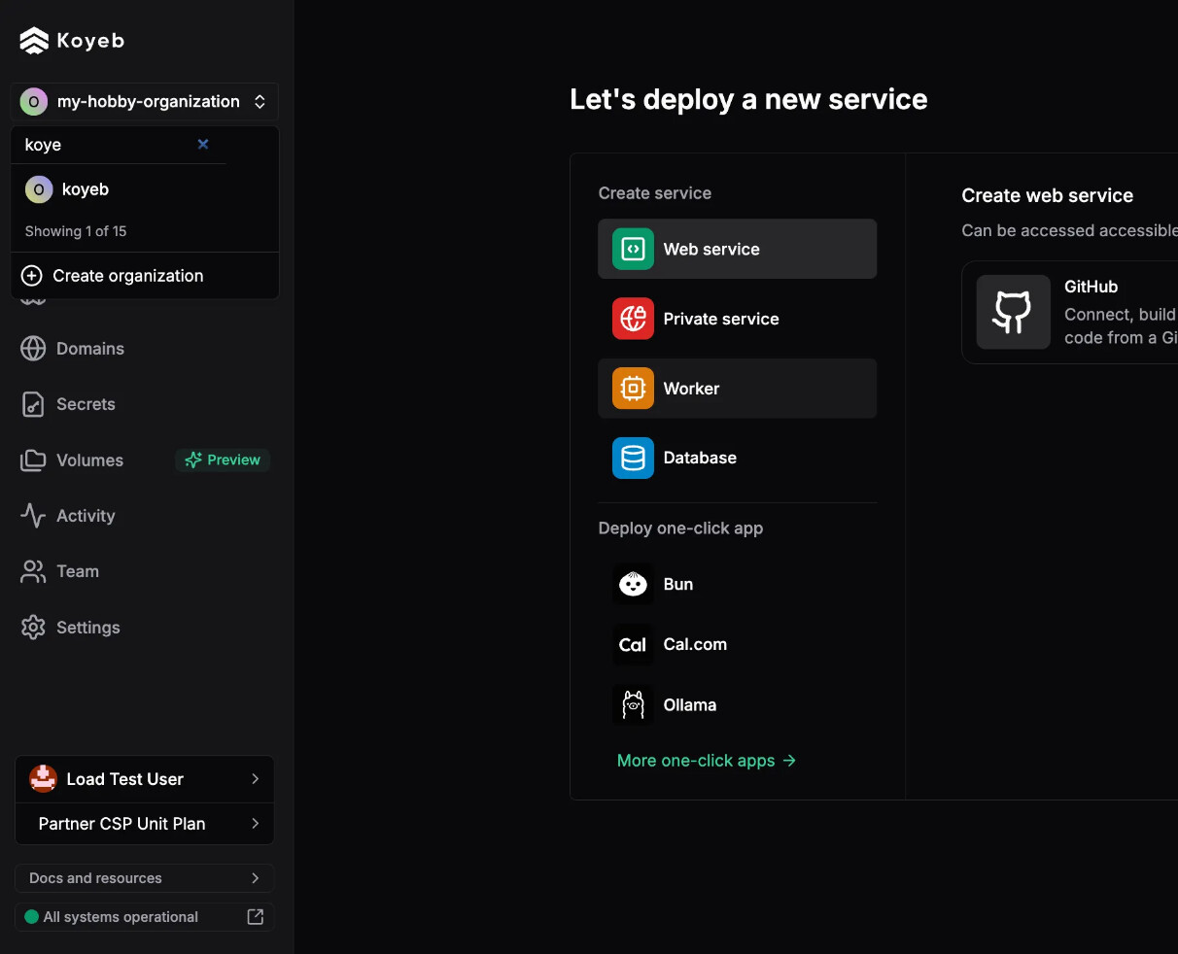Click the my-hobby-organization avatar icon
1178x954 pixels.
click(x=34, y=102)
